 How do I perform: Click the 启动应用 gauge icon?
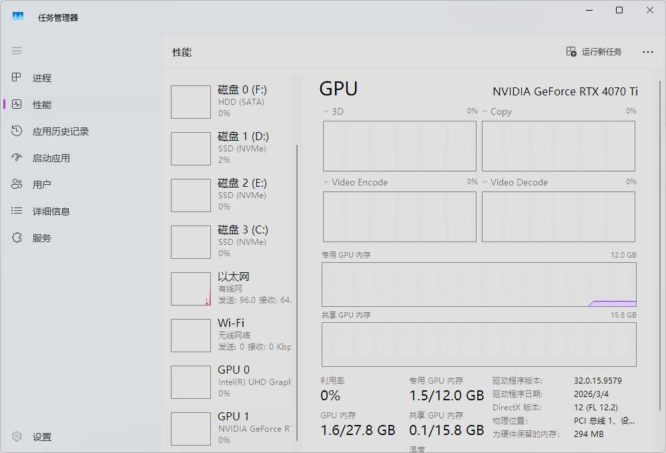point(17,157)
